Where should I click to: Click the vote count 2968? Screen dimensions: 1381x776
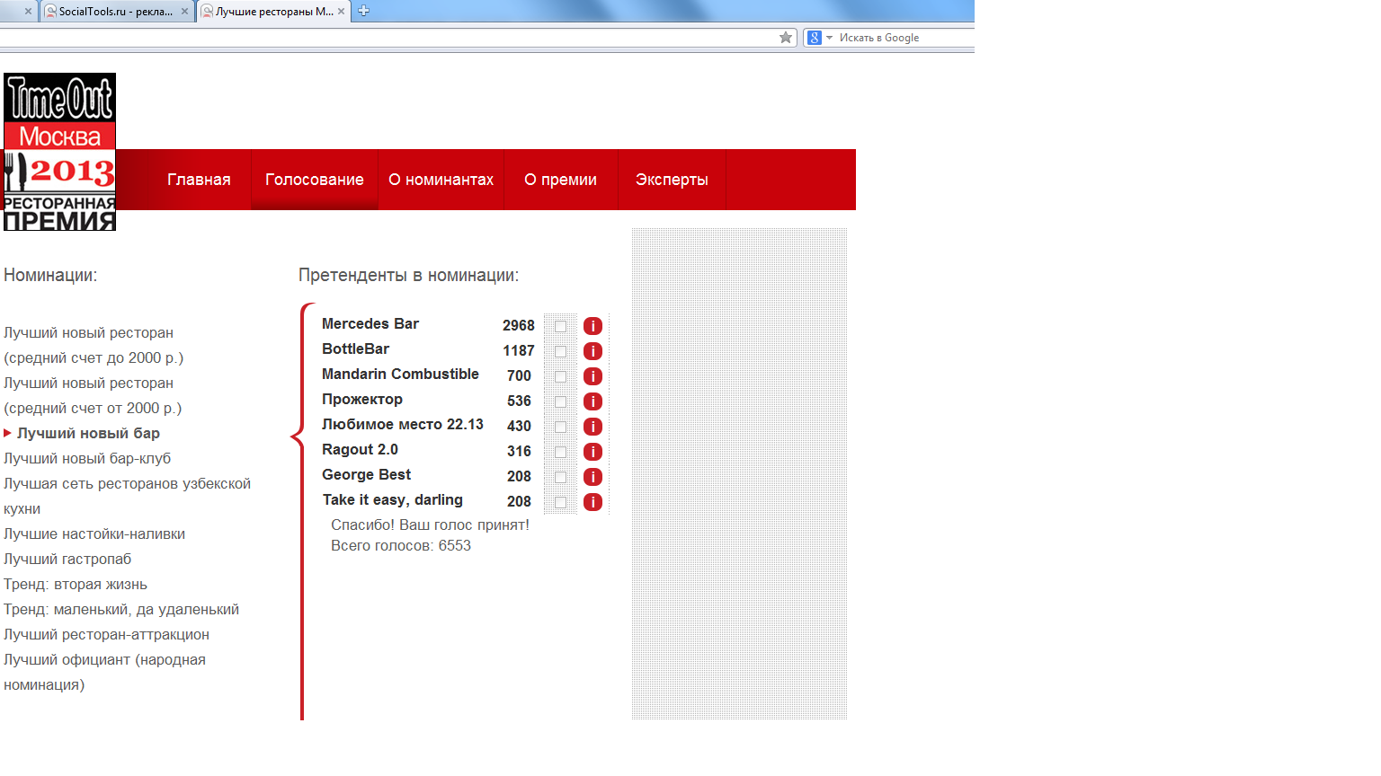[519, 325]
